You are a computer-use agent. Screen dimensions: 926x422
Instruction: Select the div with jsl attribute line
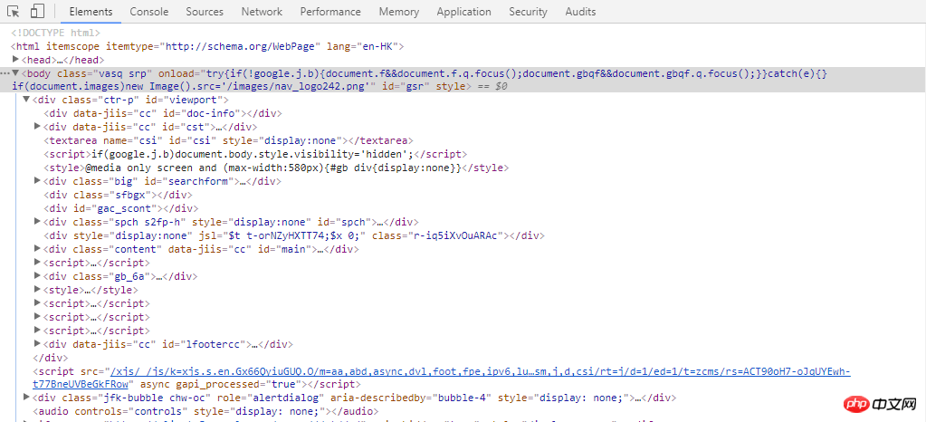pyautogui.click(x=294, y=235)
